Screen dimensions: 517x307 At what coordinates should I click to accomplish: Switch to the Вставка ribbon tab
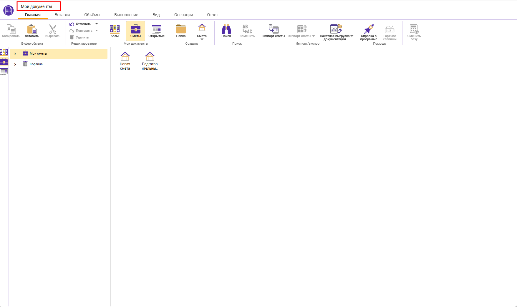point(62,15)
